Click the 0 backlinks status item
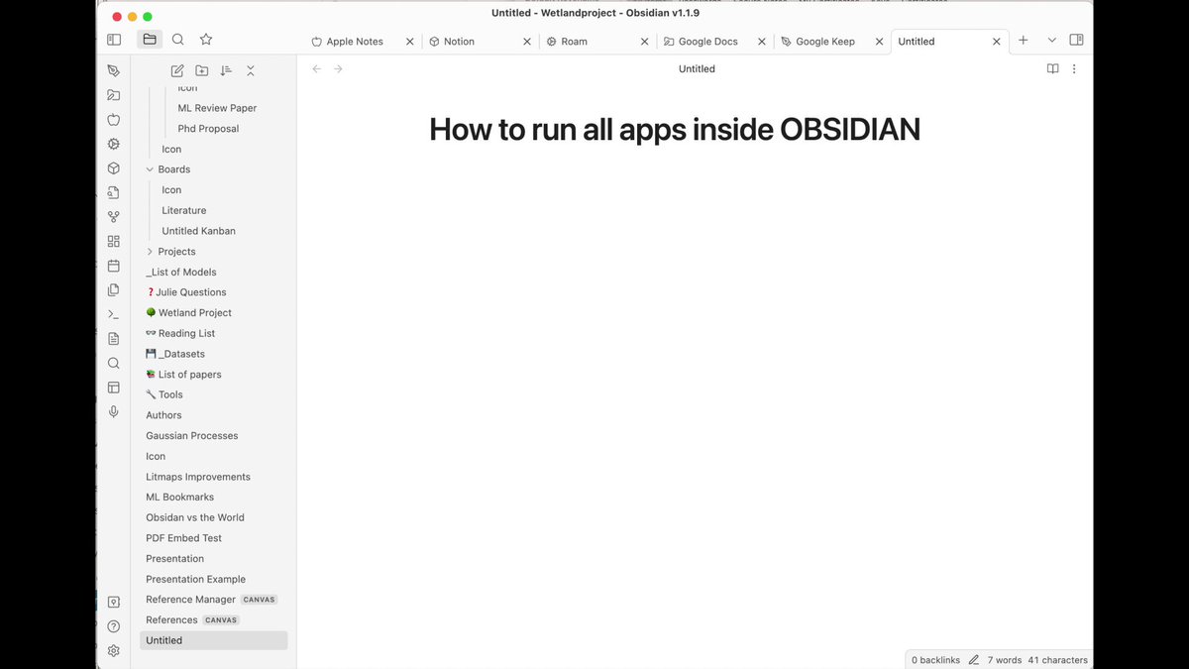 coord(935,660)
